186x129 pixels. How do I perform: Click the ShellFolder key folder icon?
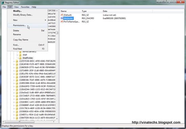(20, 58)
